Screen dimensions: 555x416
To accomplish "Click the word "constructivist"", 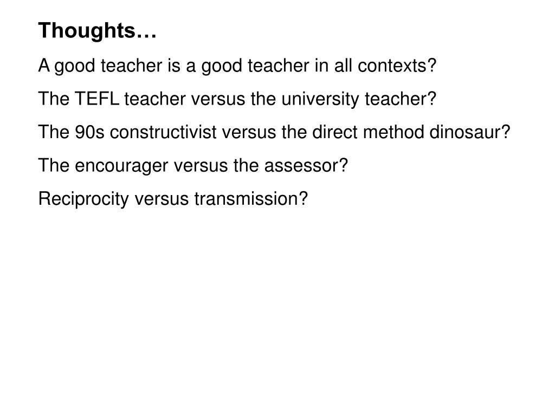I will click(163, 132).
